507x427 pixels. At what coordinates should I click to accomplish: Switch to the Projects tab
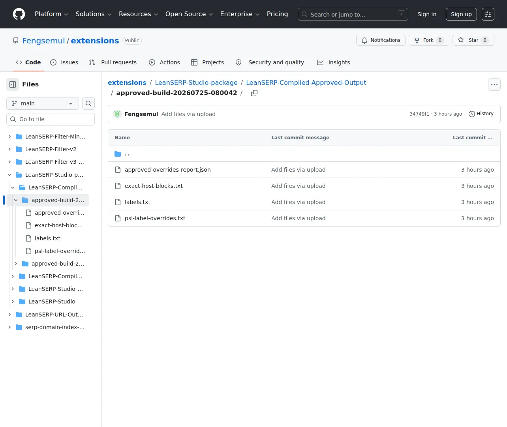pos(208,62)
